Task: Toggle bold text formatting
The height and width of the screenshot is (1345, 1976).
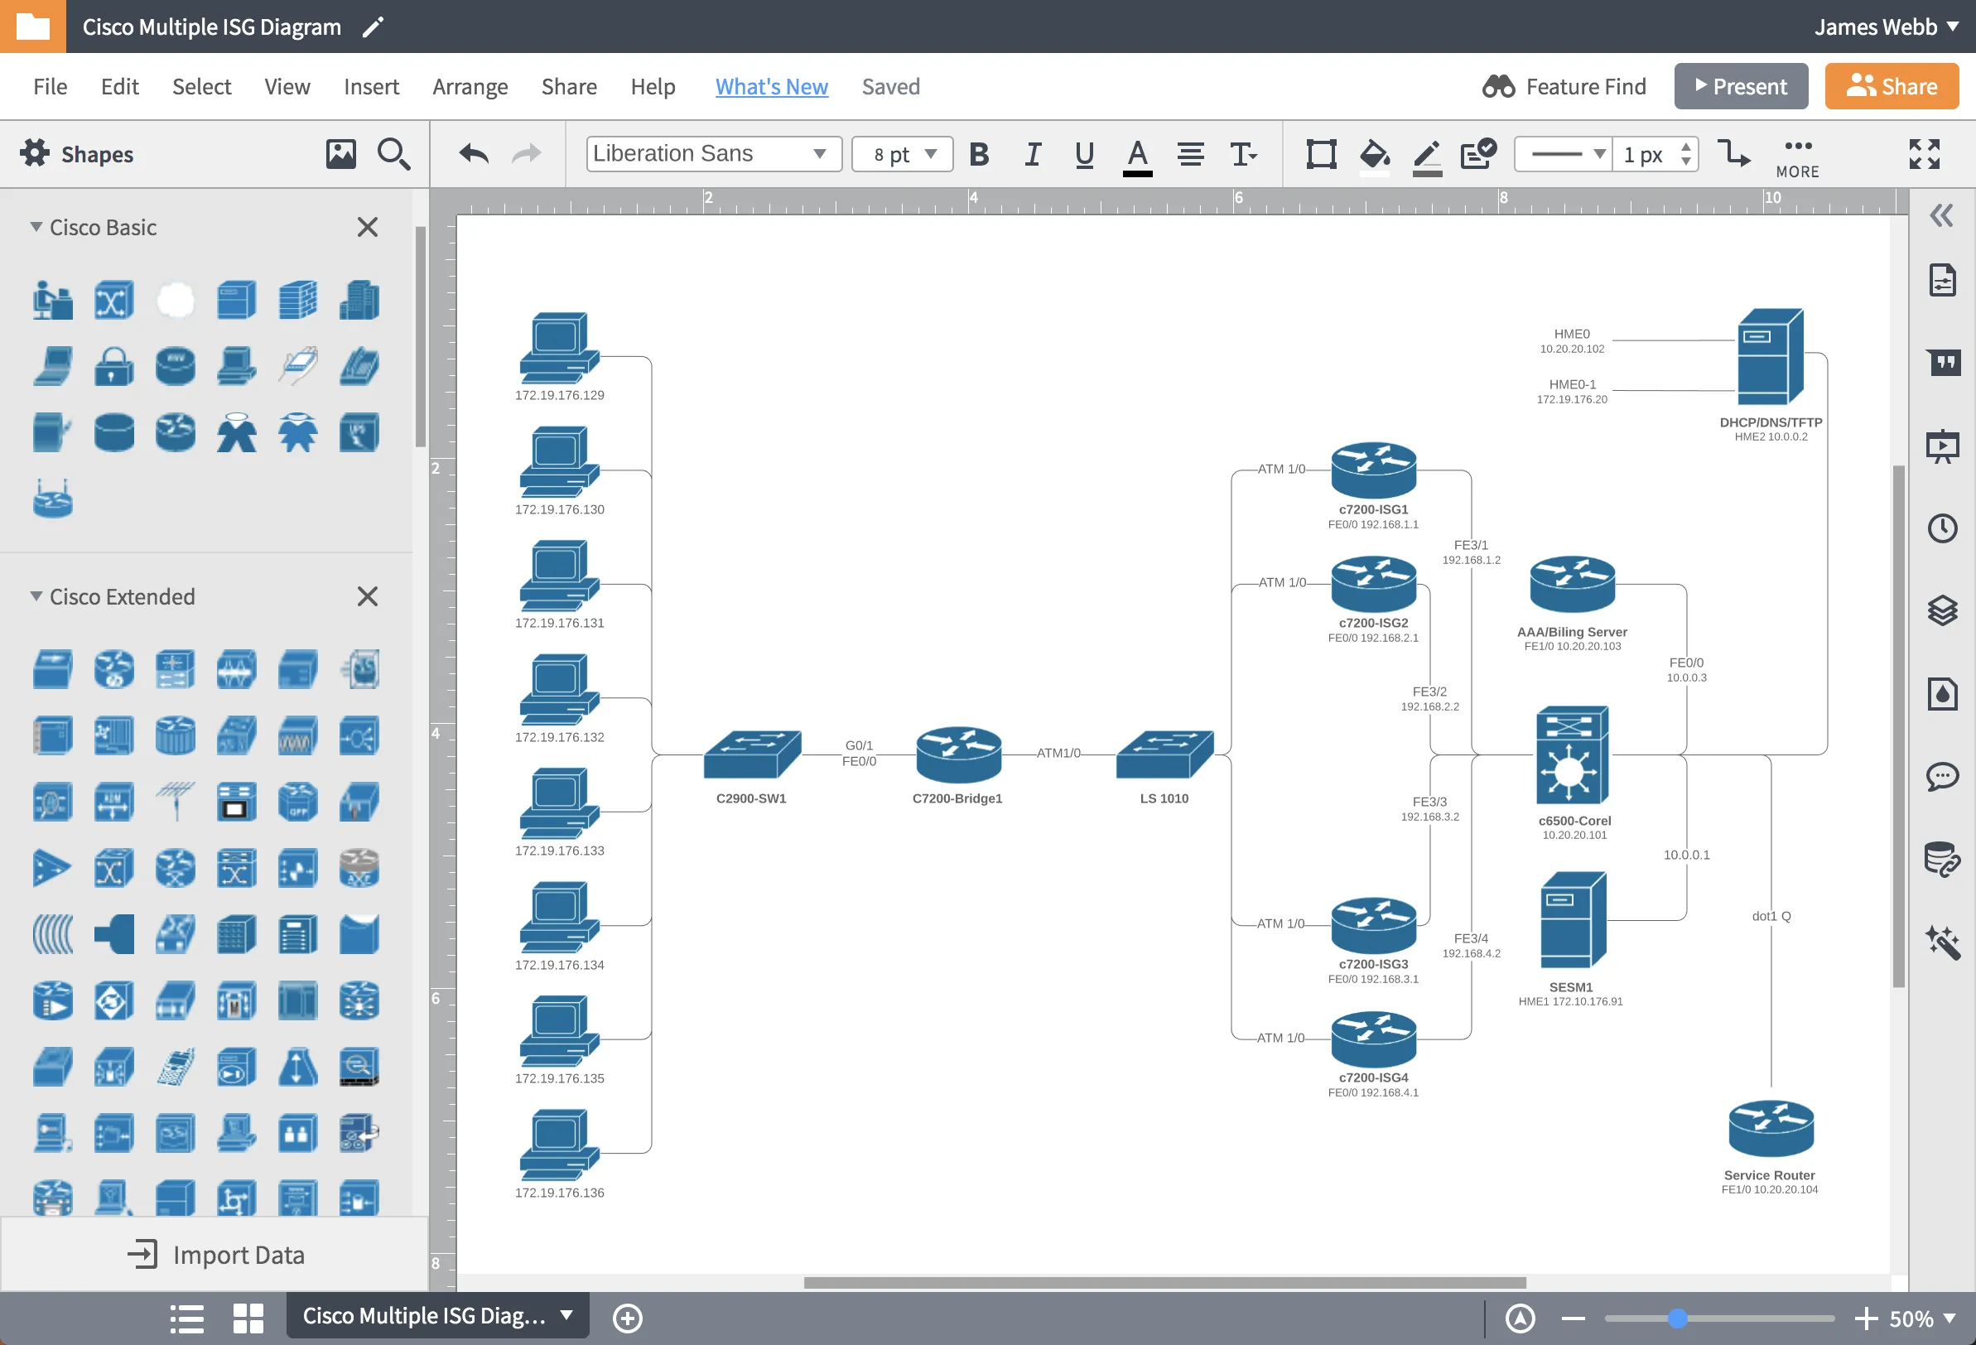Action: pos(979,154)
